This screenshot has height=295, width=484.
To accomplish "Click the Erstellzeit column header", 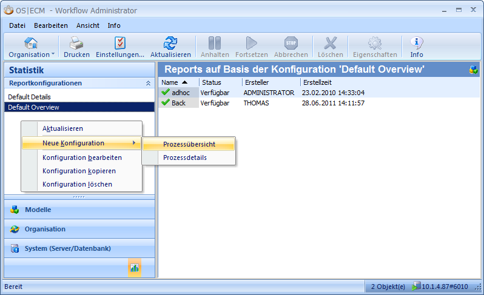I will point(317,82).
